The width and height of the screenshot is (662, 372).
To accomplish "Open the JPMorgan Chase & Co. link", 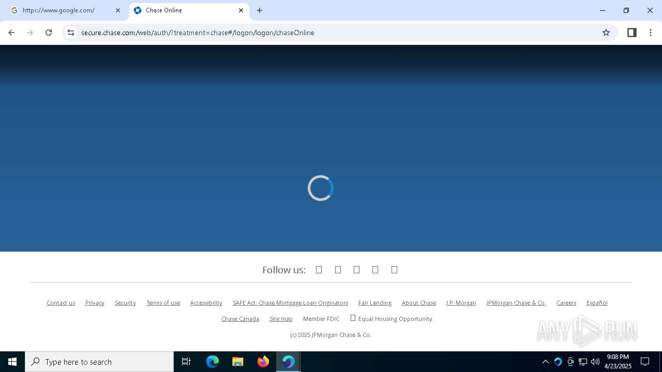I will tap(516, 303).
